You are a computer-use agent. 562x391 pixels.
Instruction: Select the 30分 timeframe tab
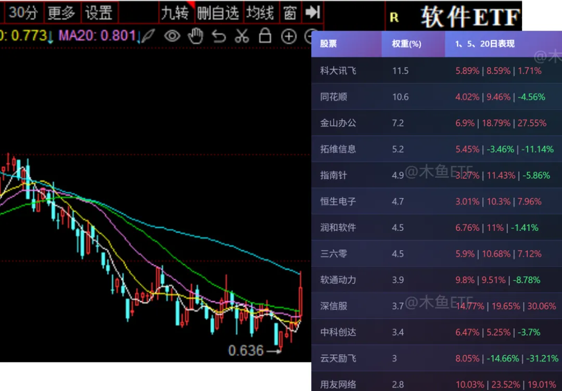coord(23,12)
